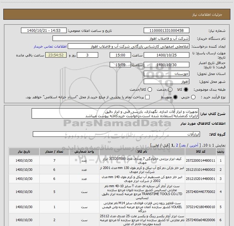Viewport: 234px width, 226px height.
Task: Go to page 2 of the items list
Action: (177, 145)
